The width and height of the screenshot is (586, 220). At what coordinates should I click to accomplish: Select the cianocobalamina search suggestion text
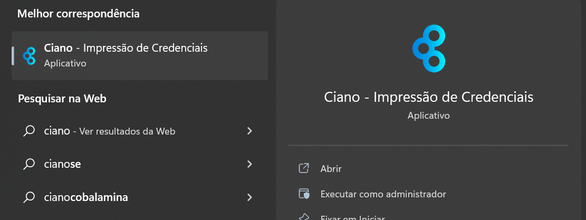[x=86, y=197]
